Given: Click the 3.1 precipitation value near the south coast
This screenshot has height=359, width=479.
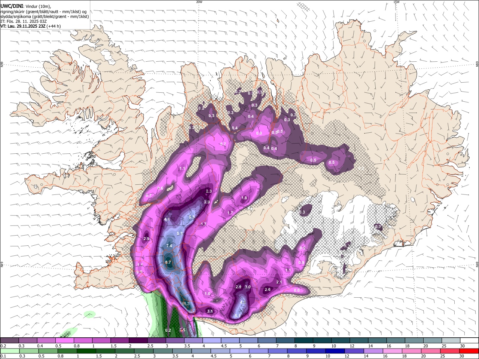Looking at the screenshot, I should tap(210, 311).
